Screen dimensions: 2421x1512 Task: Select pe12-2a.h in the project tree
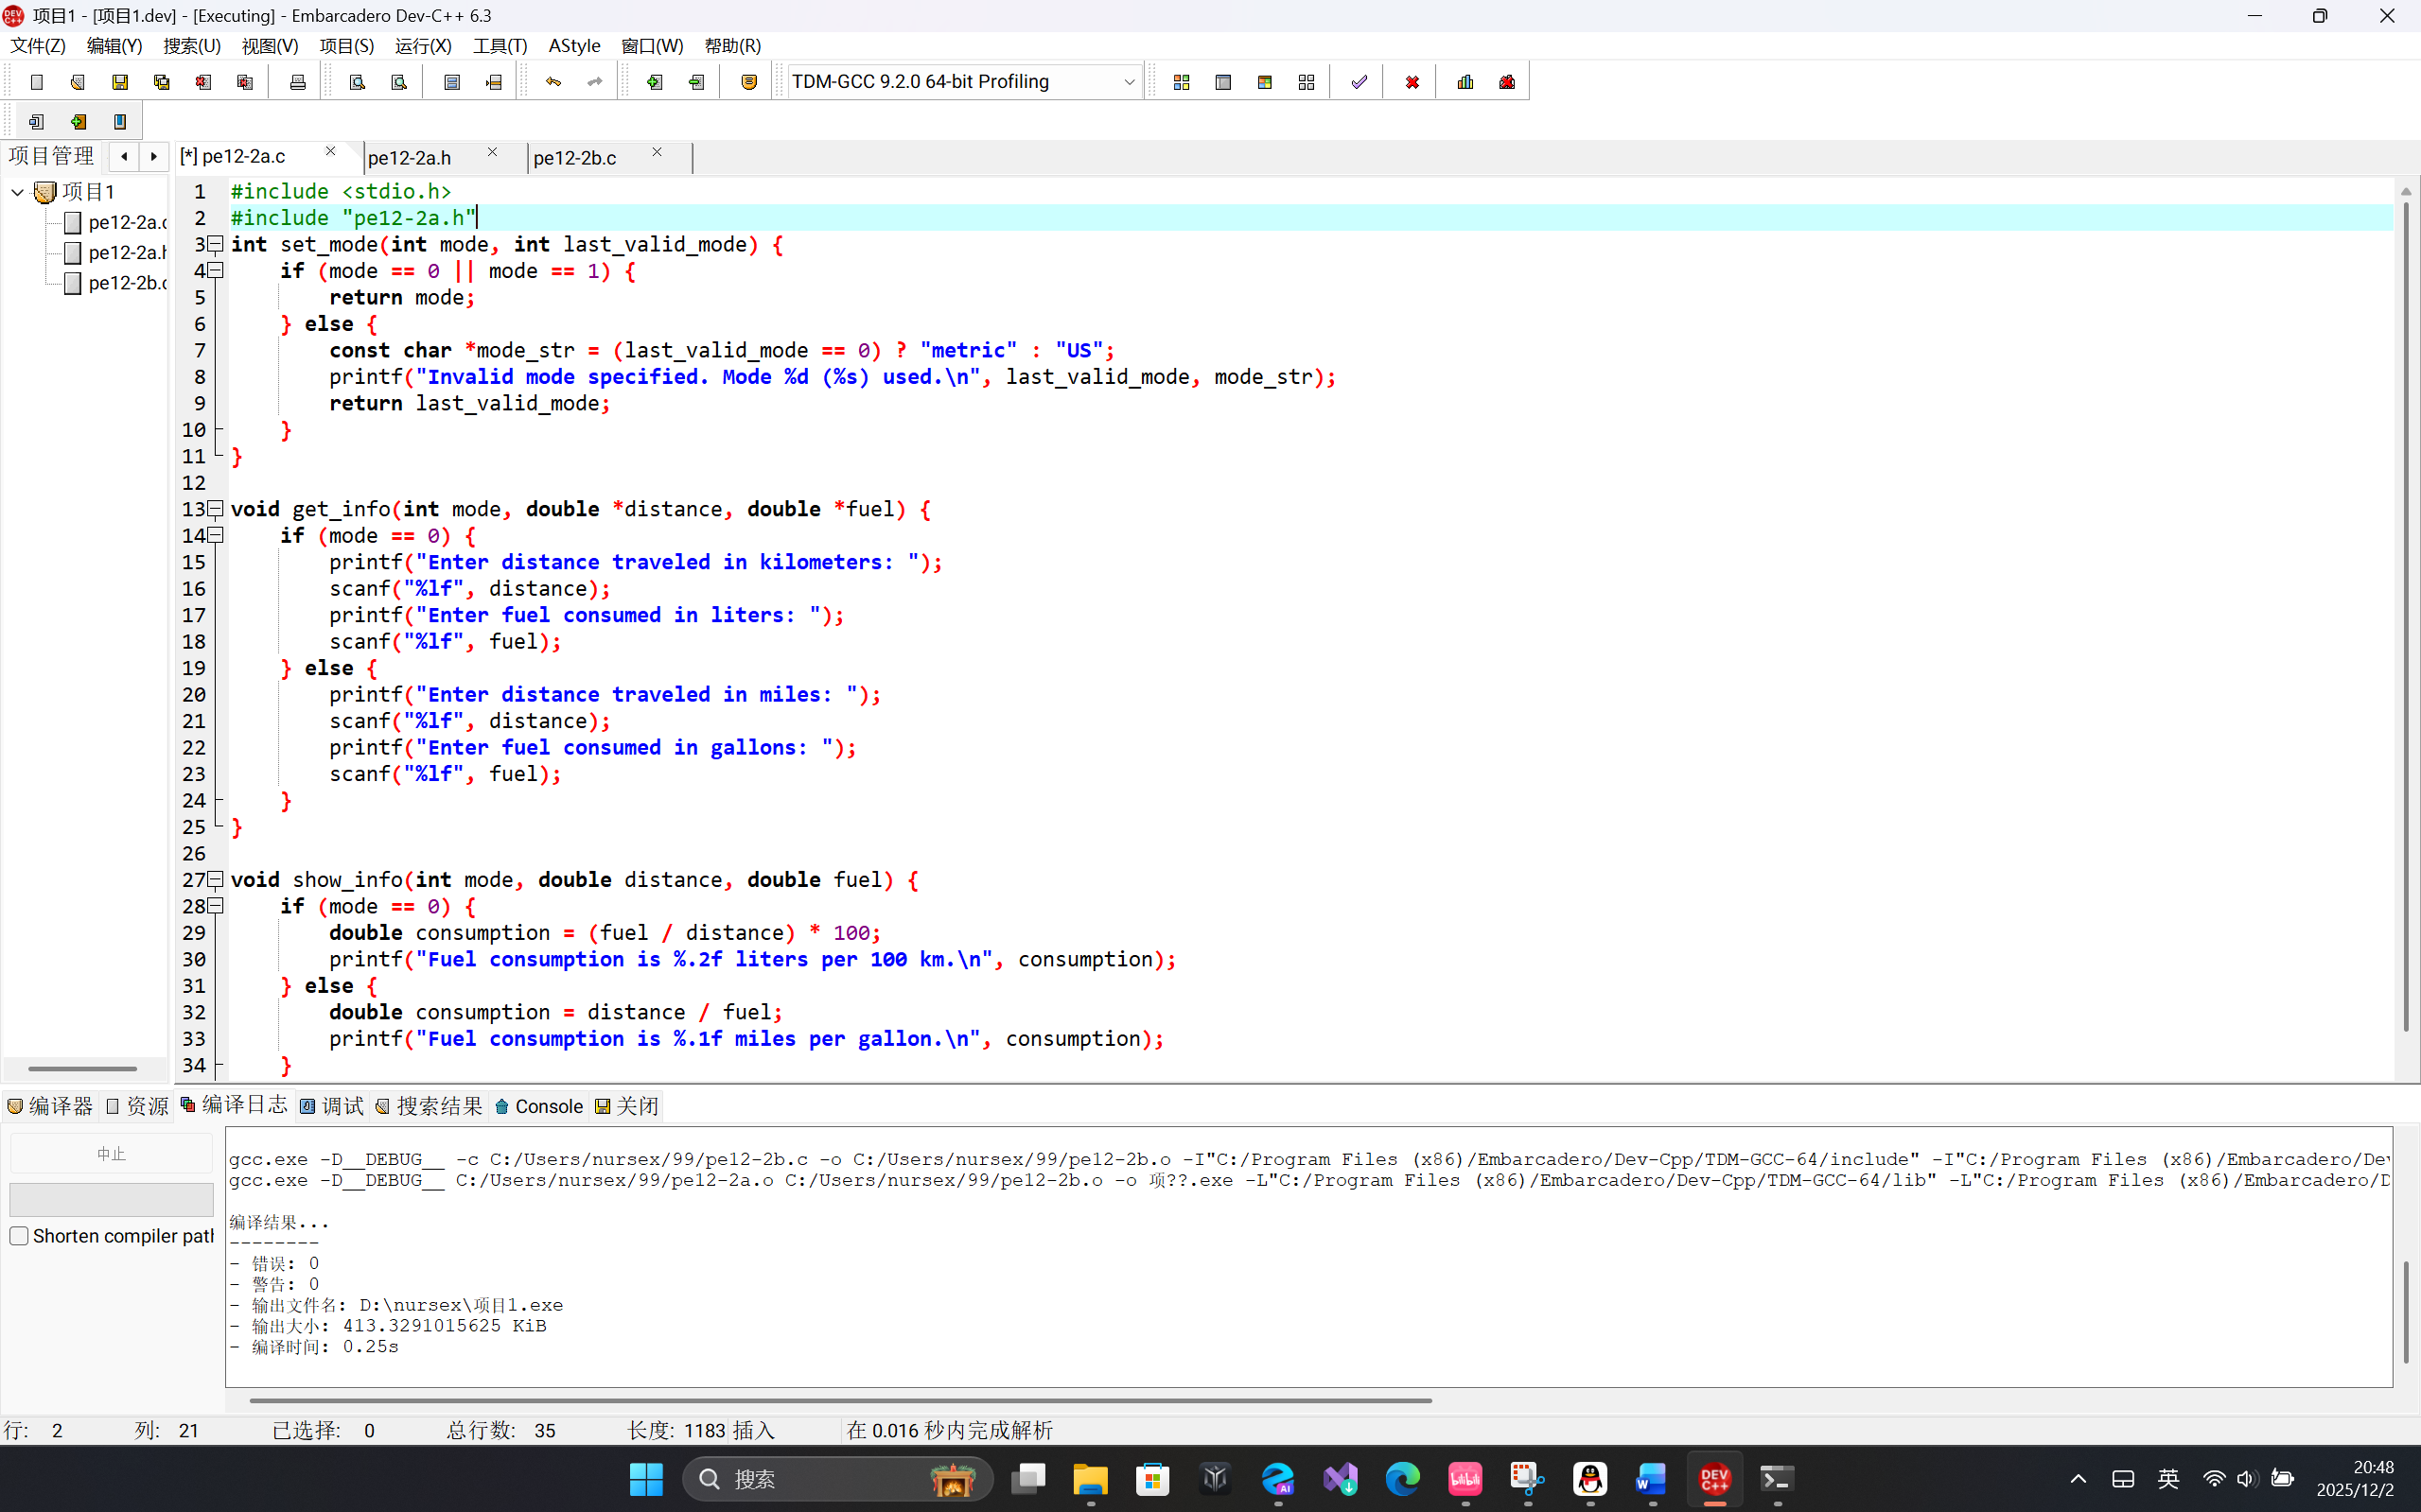pyautogui.click(x=126, y=253)
